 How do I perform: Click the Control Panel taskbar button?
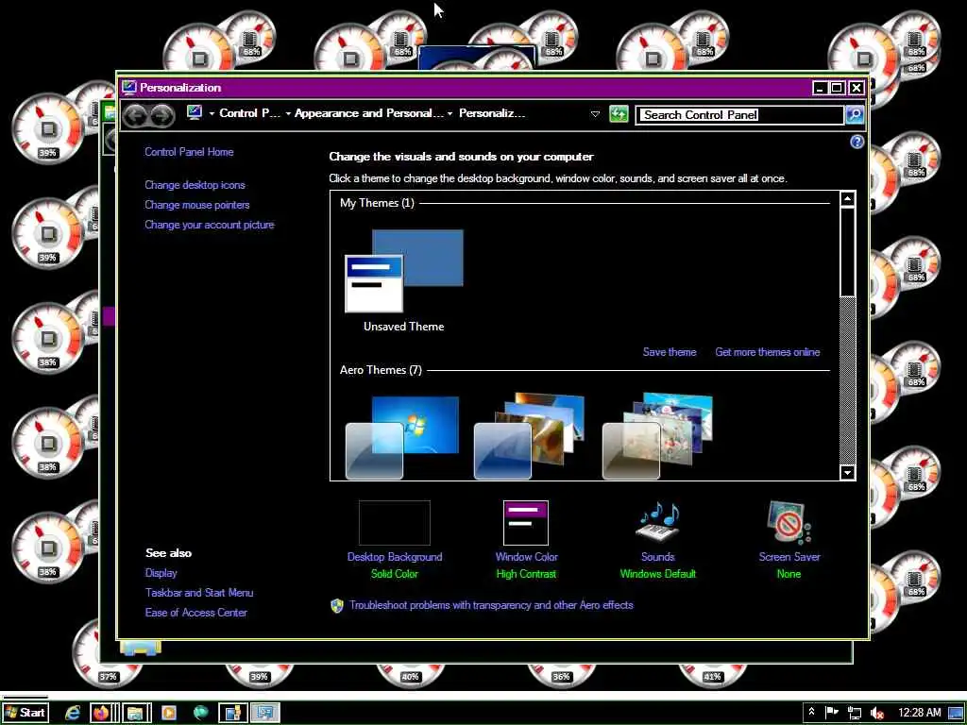click(233, 713)
